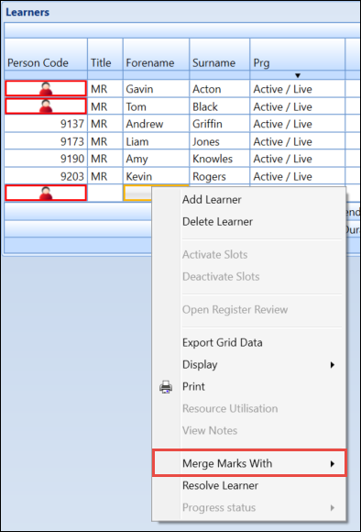Screen dimensions: 361x532
Task: Open the Display submenu
Action: point(249,365)
